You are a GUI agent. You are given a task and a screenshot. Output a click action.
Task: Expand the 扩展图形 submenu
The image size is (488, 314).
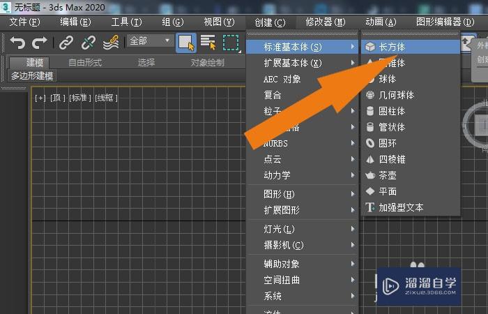(303, 210)
